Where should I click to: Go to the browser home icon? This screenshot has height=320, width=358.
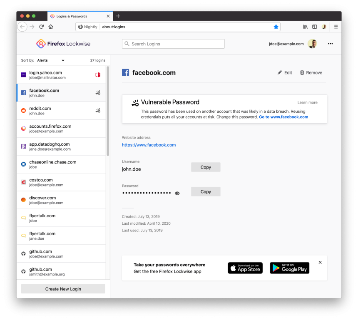click(51, 27)
